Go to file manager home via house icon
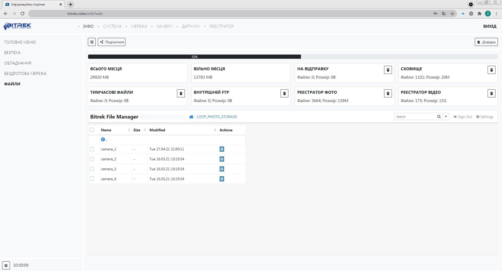Image resolution: width=502 pixels, height=271 pixels. click(191, 117)
